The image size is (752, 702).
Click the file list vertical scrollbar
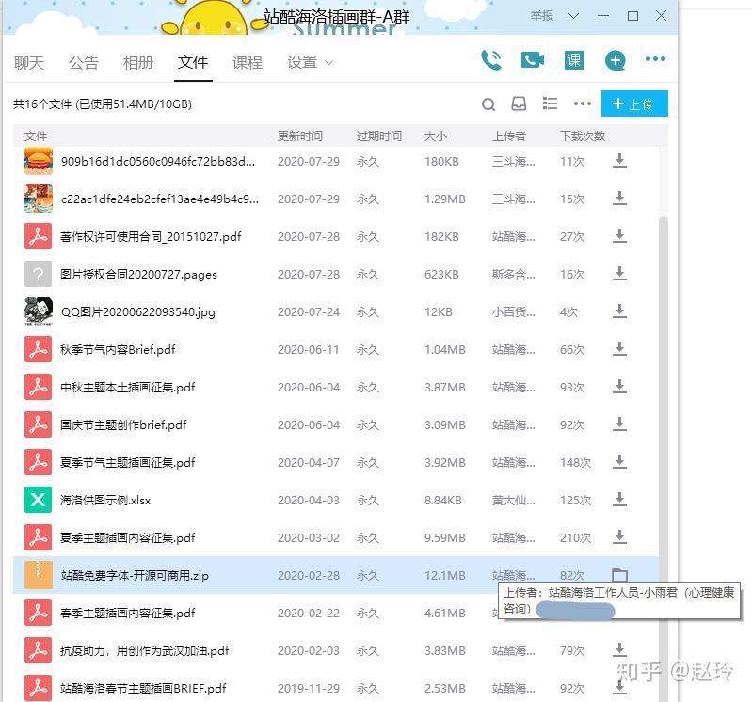[664, 457]
